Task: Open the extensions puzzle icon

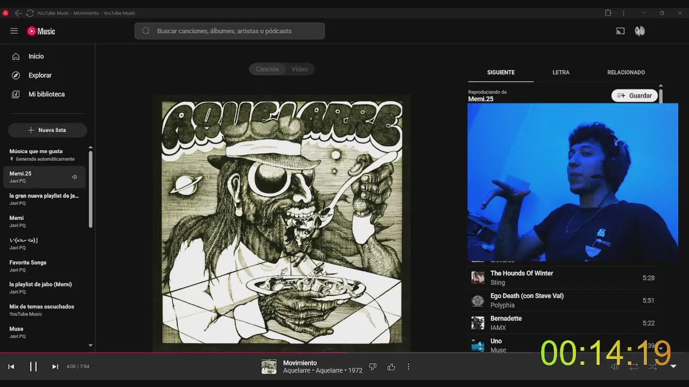Action: [608, 13]
